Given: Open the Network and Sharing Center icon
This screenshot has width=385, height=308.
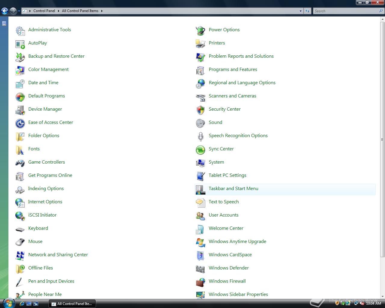Looking at the screenshot, I should pos(20,255).
